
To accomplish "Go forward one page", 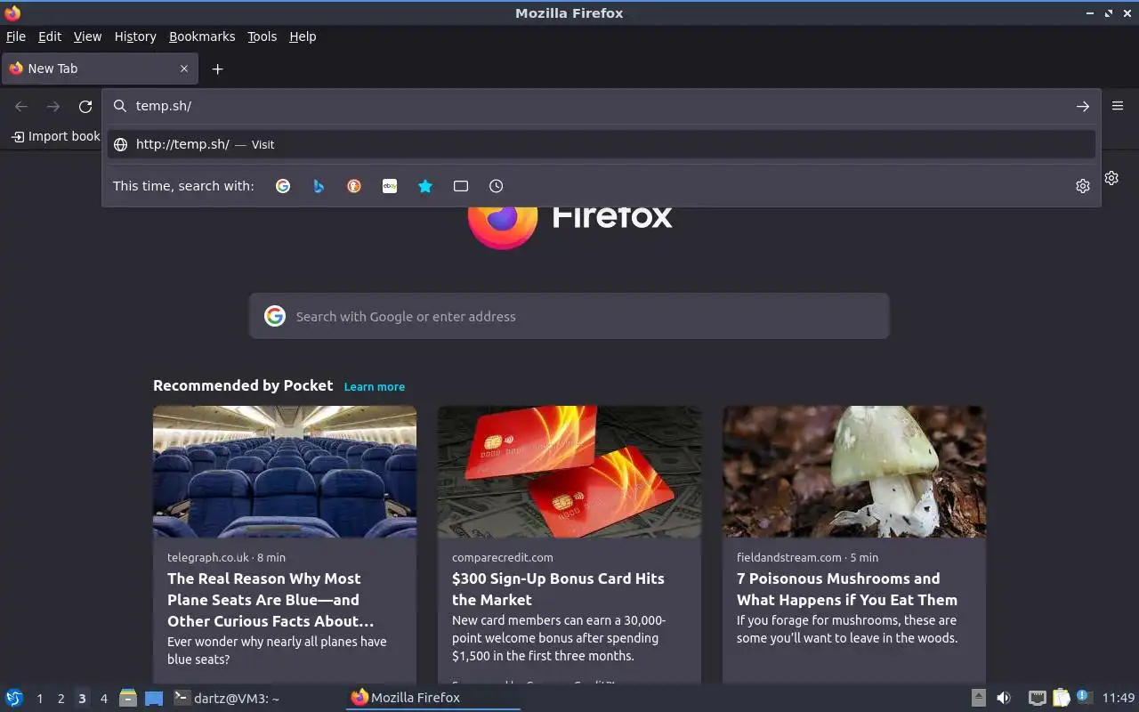I will pyautogui.click(x=53, y=106).
